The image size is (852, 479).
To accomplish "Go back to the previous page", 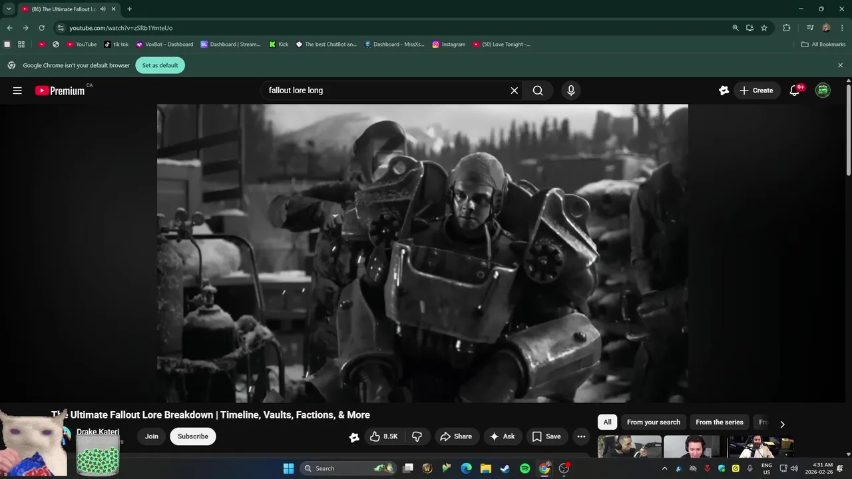I will pos(9,28).
